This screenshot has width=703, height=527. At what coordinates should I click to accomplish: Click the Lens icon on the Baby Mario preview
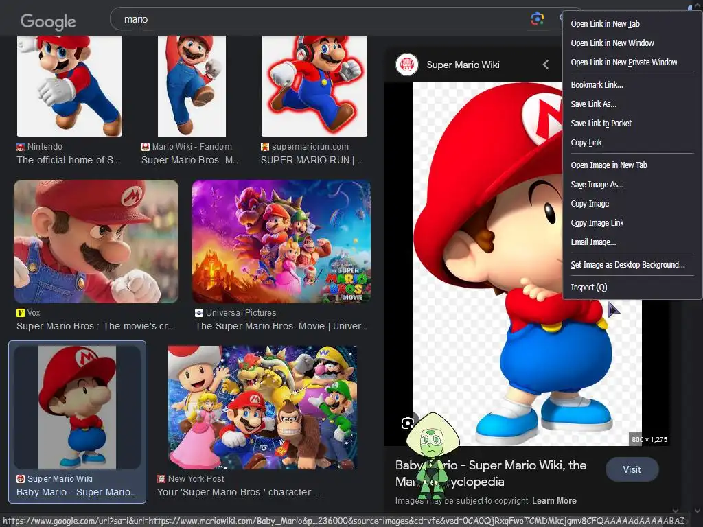pos(408,423)
